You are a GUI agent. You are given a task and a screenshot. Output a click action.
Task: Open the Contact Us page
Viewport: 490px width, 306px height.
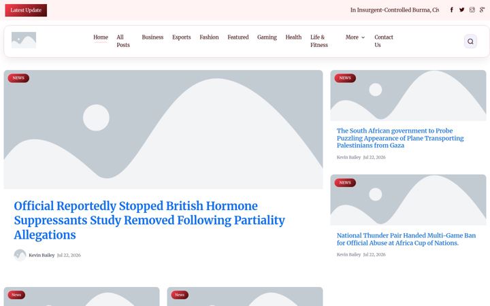pos(384,41)
